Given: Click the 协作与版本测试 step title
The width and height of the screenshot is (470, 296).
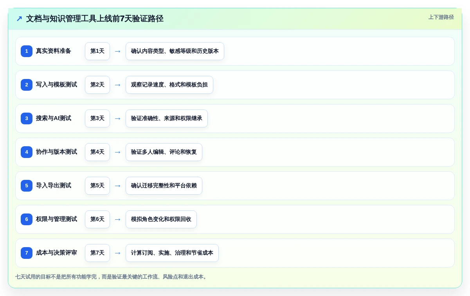Looking at the screenshot, I should (56, 152).
